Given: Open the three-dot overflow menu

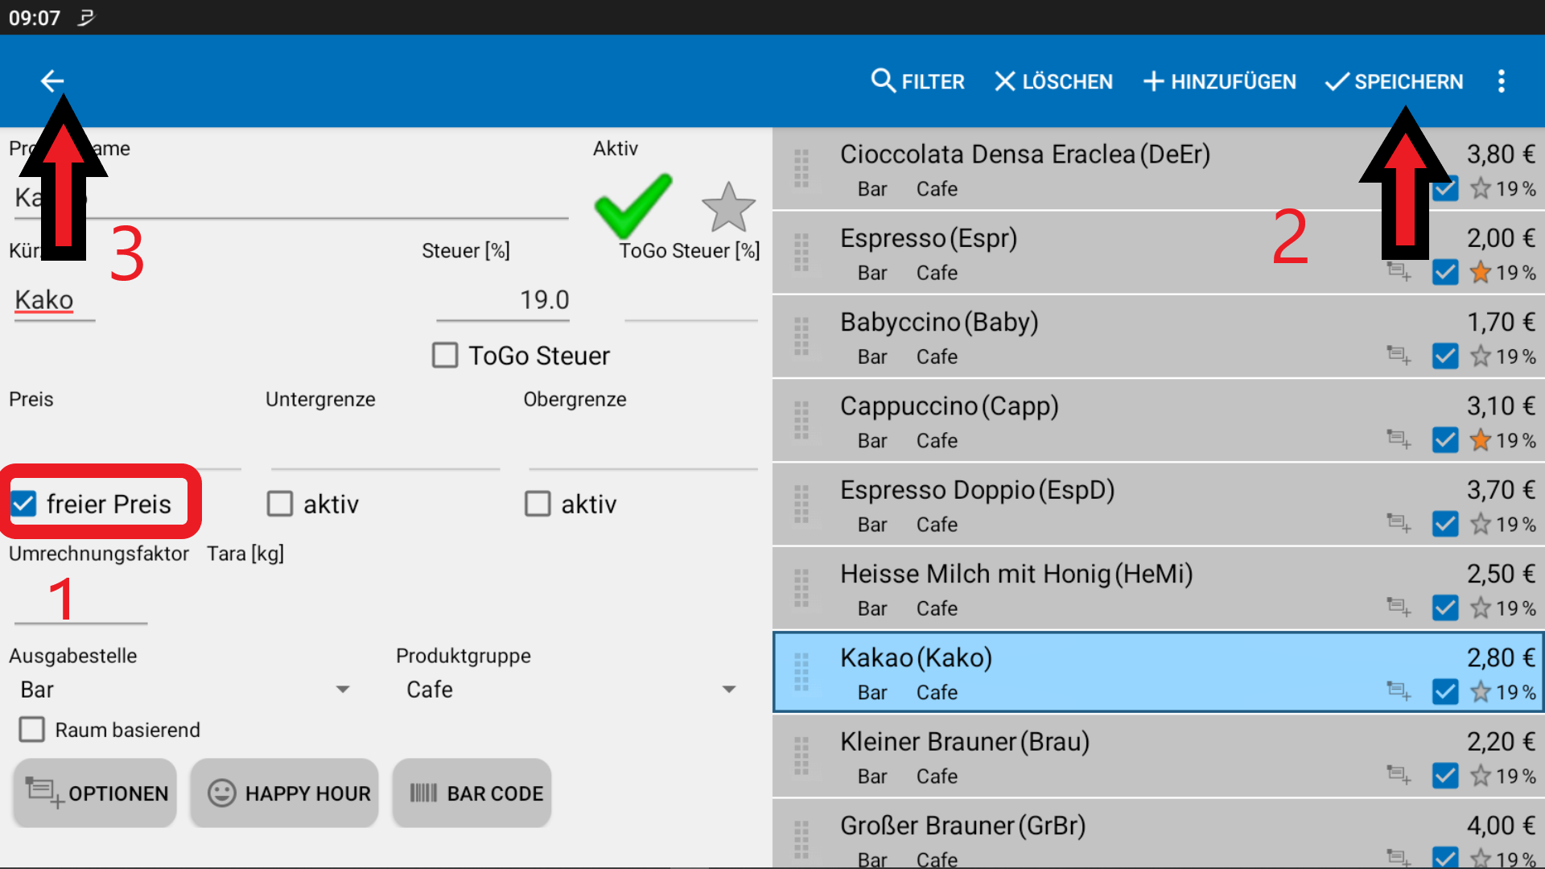Looking at the screenshot, I should [x=1501, y=80].
